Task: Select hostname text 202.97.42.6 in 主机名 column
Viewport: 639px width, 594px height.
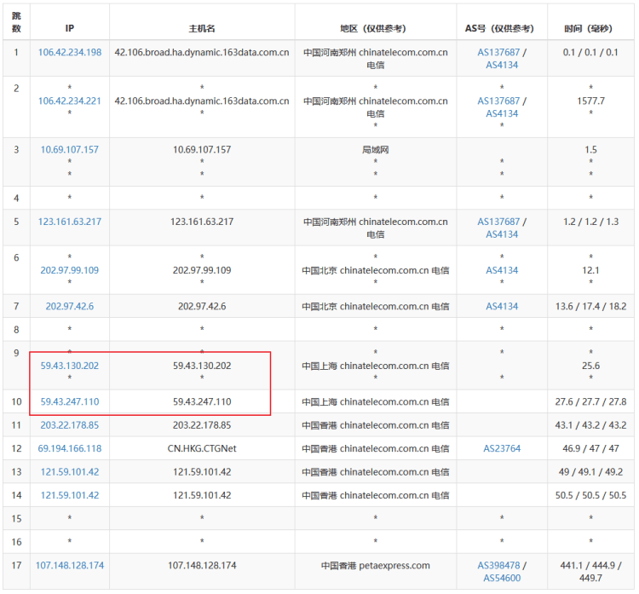Action: tap(202, 306)
